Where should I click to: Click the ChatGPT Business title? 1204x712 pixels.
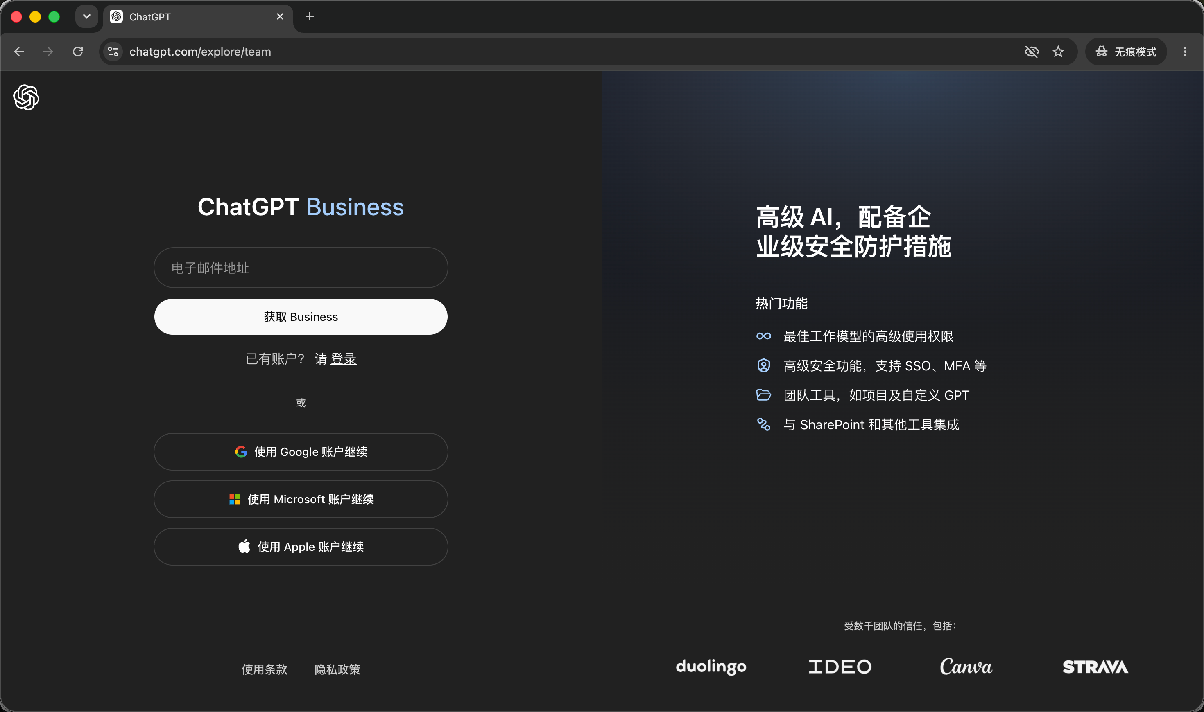tap(301, 207)
